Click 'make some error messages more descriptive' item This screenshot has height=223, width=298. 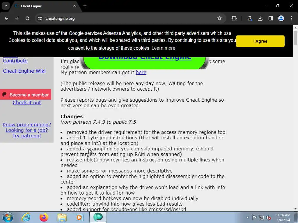120,171
